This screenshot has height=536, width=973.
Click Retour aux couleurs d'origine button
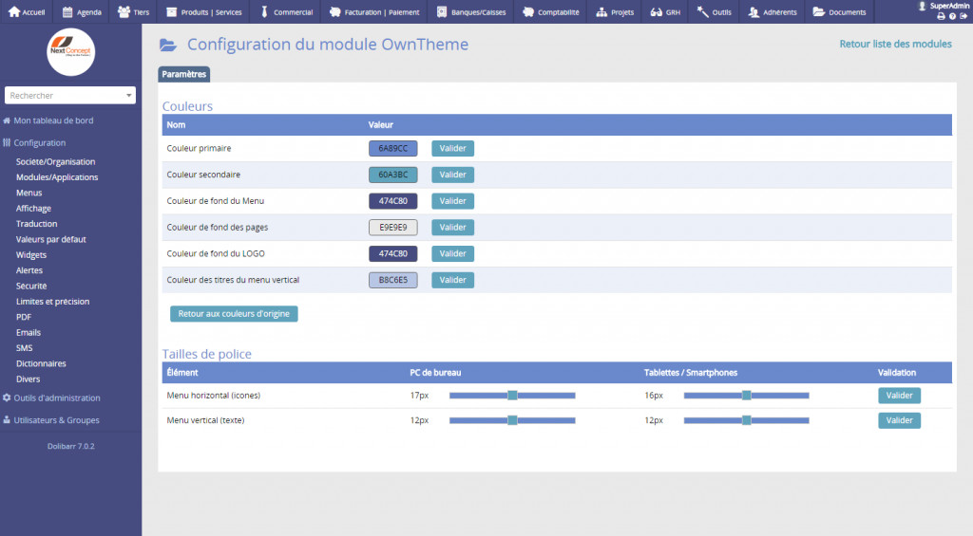tap(234, 313)
